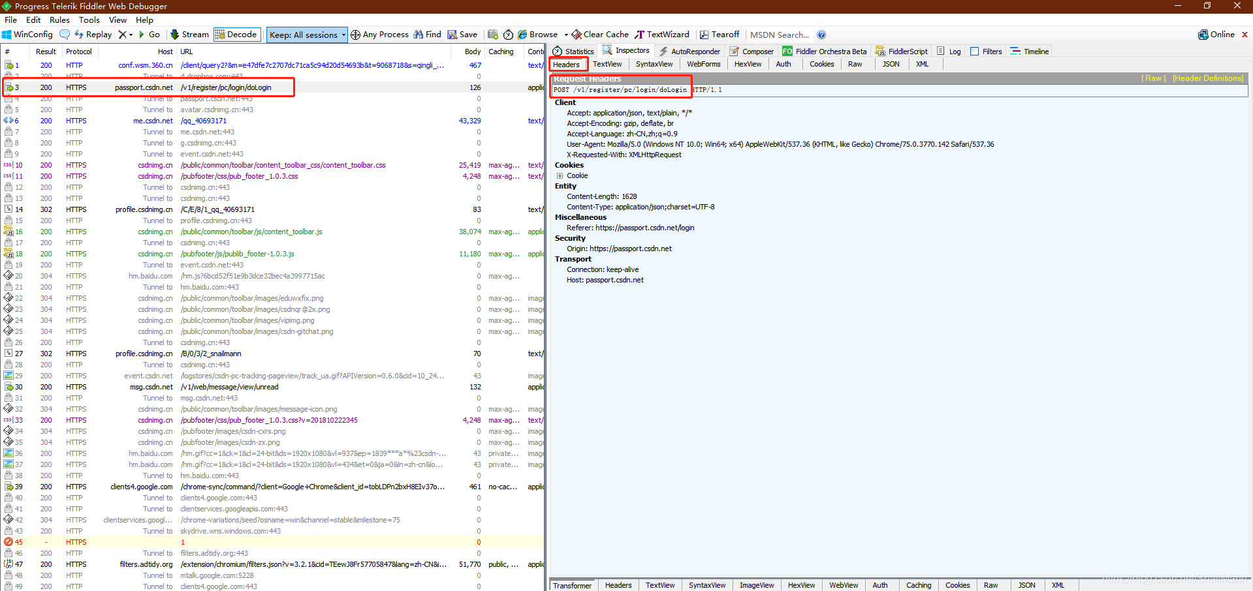This screenshot has height=591, width=1253.
Task: Select the Referer header line
Action: 630,228
